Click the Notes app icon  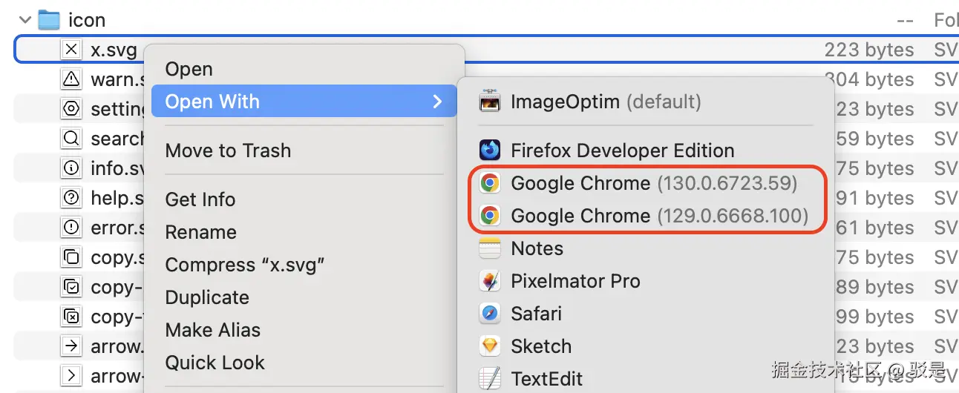tap(490, 248)
